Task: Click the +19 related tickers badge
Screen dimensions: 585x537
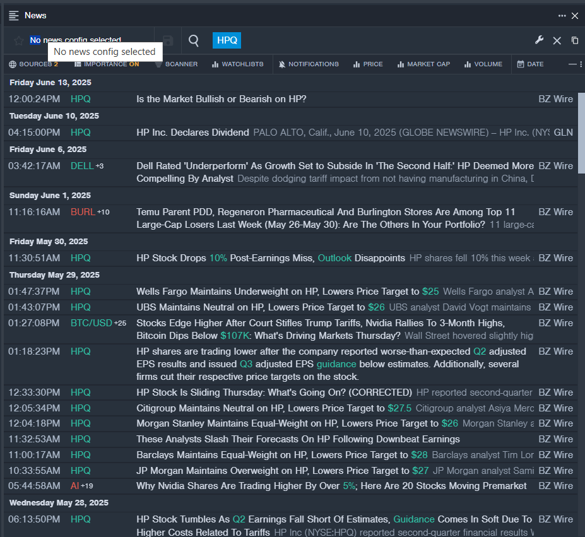Action: tap(87, 487)
